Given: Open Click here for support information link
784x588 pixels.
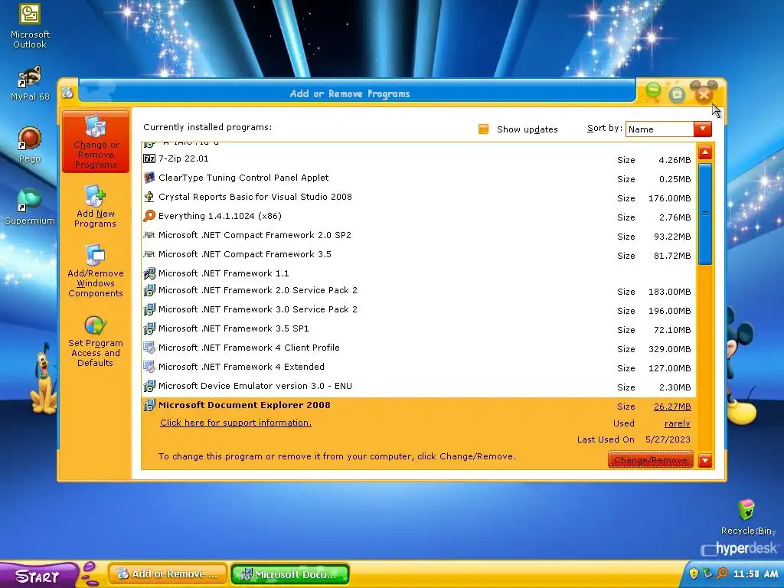Looking at the screenshot, I should click(x=236, y=423).
